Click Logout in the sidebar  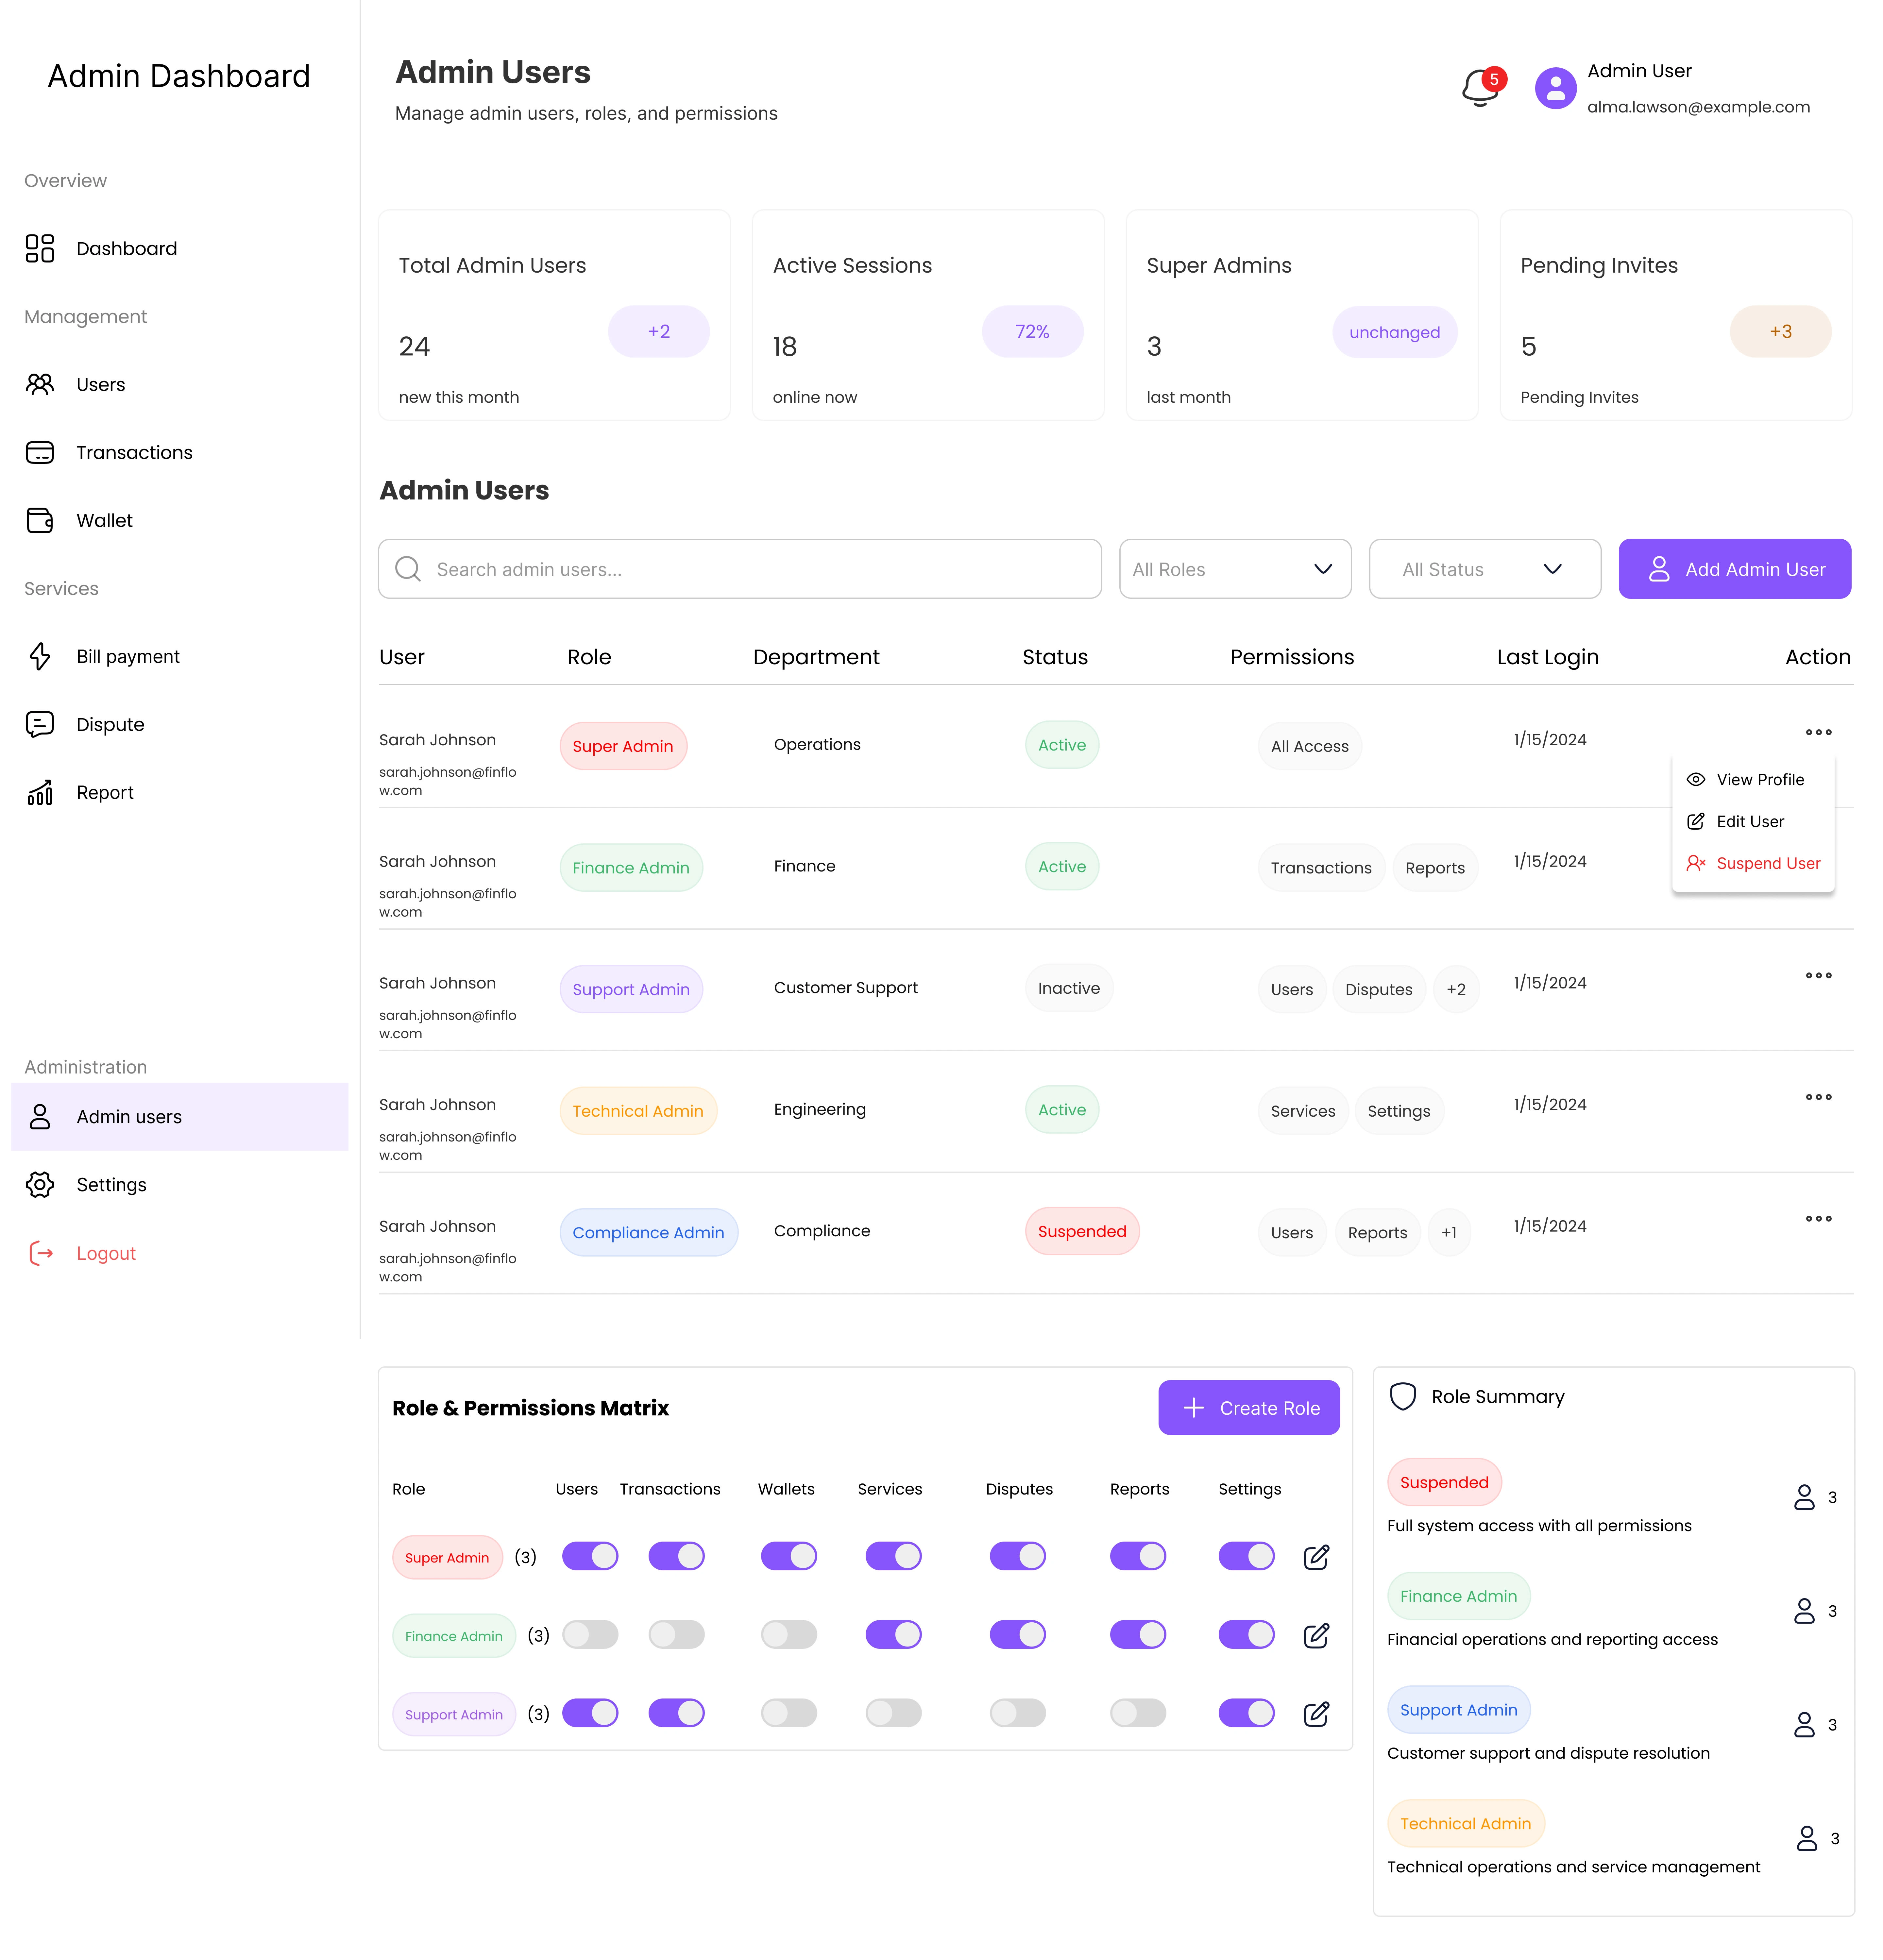pyautogui.click(x=106, y=1253)
